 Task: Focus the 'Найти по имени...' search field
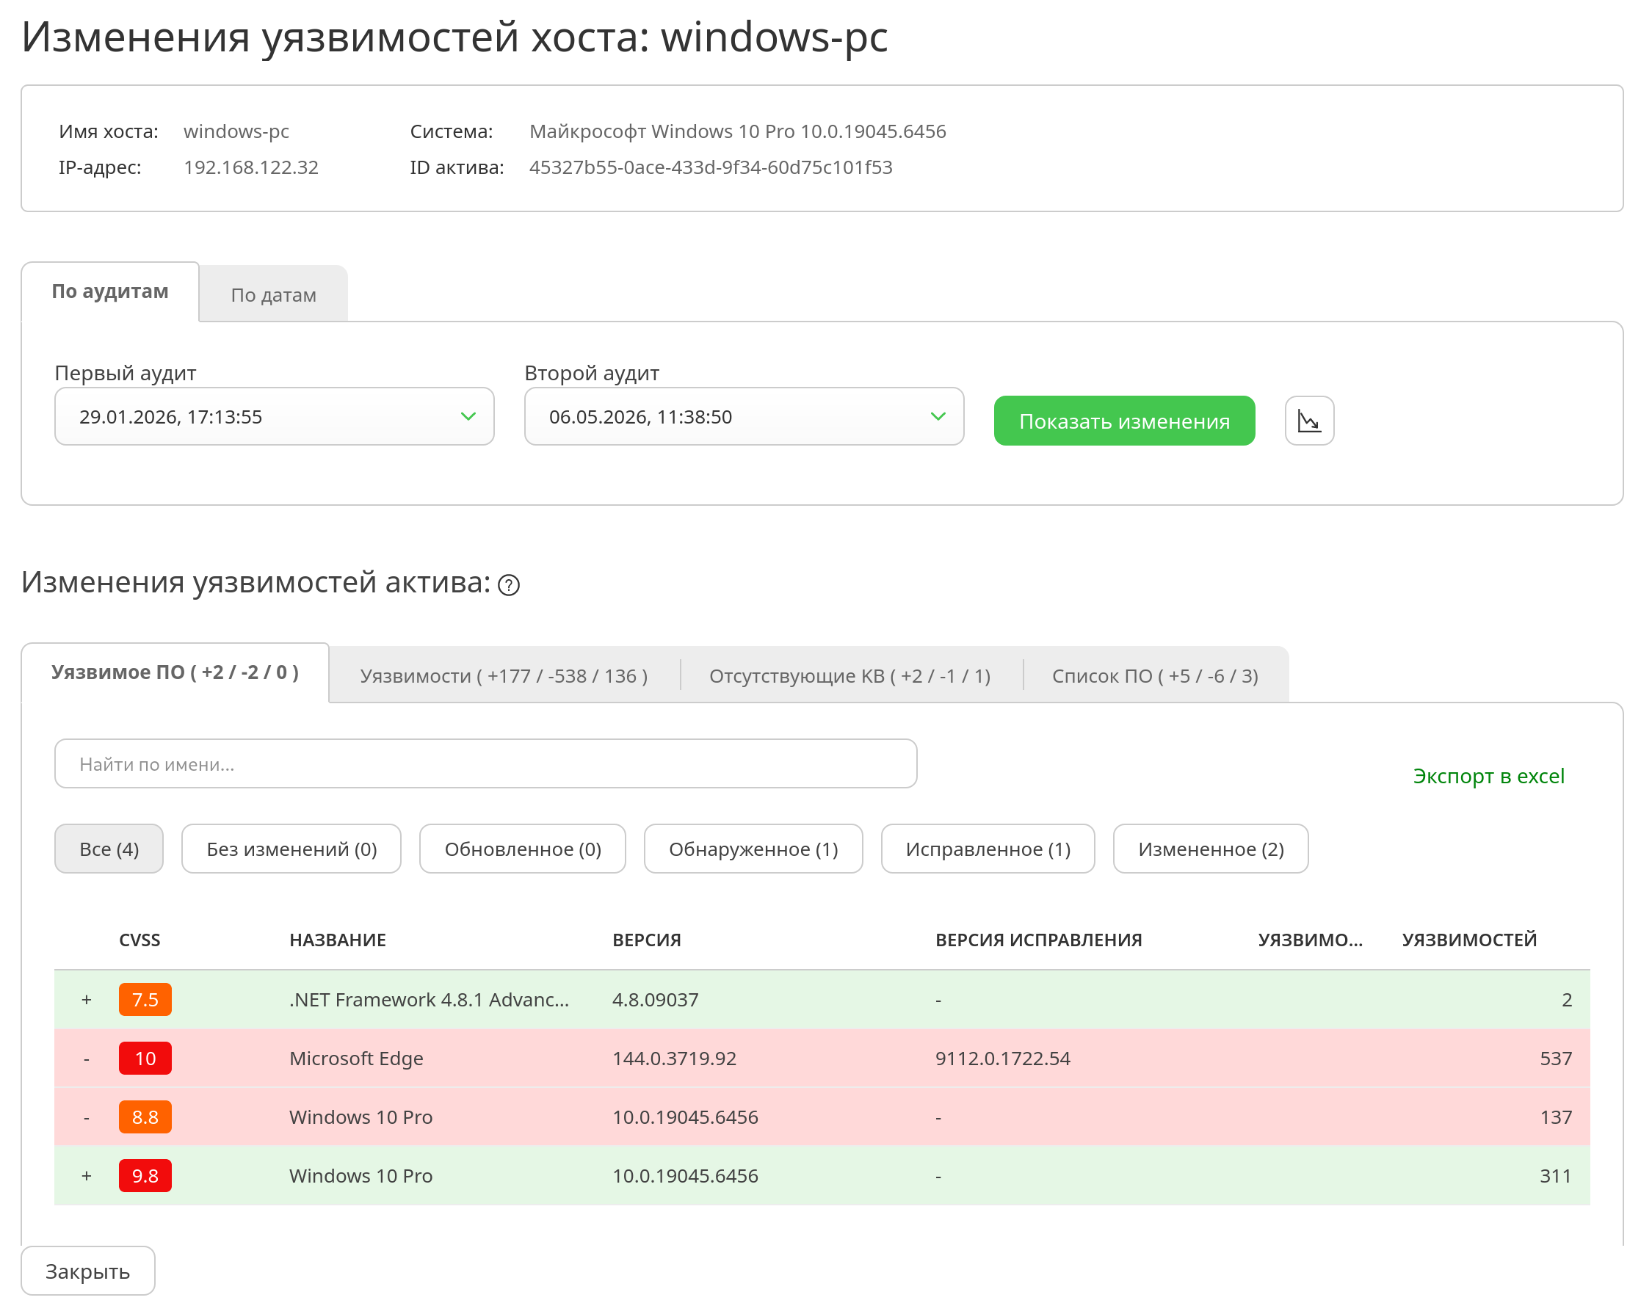click(486, 763)
